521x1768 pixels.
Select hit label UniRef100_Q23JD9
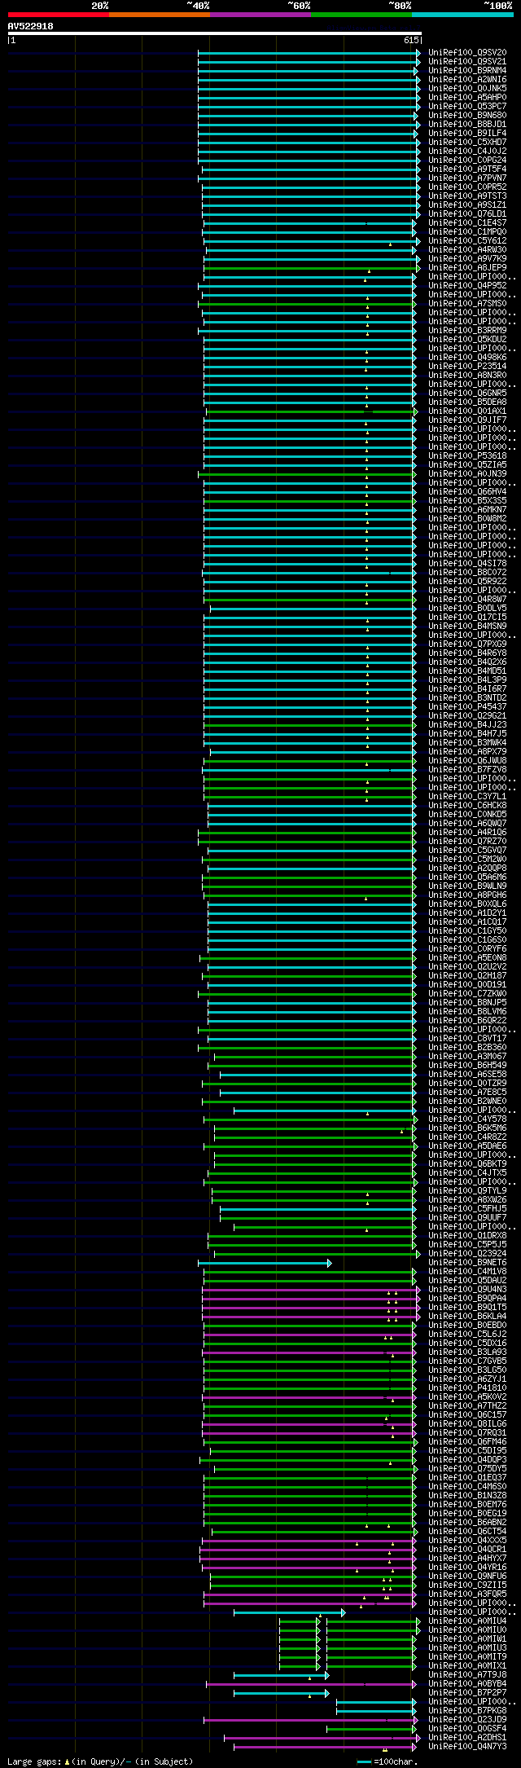coord(467,1720)
